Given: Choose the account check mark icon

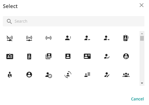Looking at the screenshot, I should tap(107, 56).
